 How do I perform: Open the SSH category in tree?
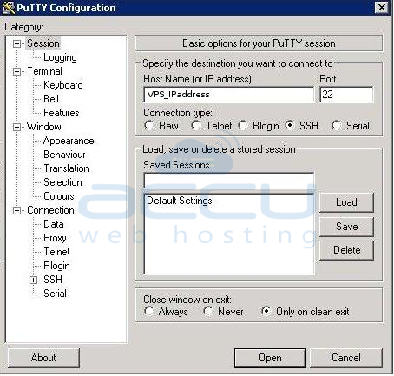53,280
